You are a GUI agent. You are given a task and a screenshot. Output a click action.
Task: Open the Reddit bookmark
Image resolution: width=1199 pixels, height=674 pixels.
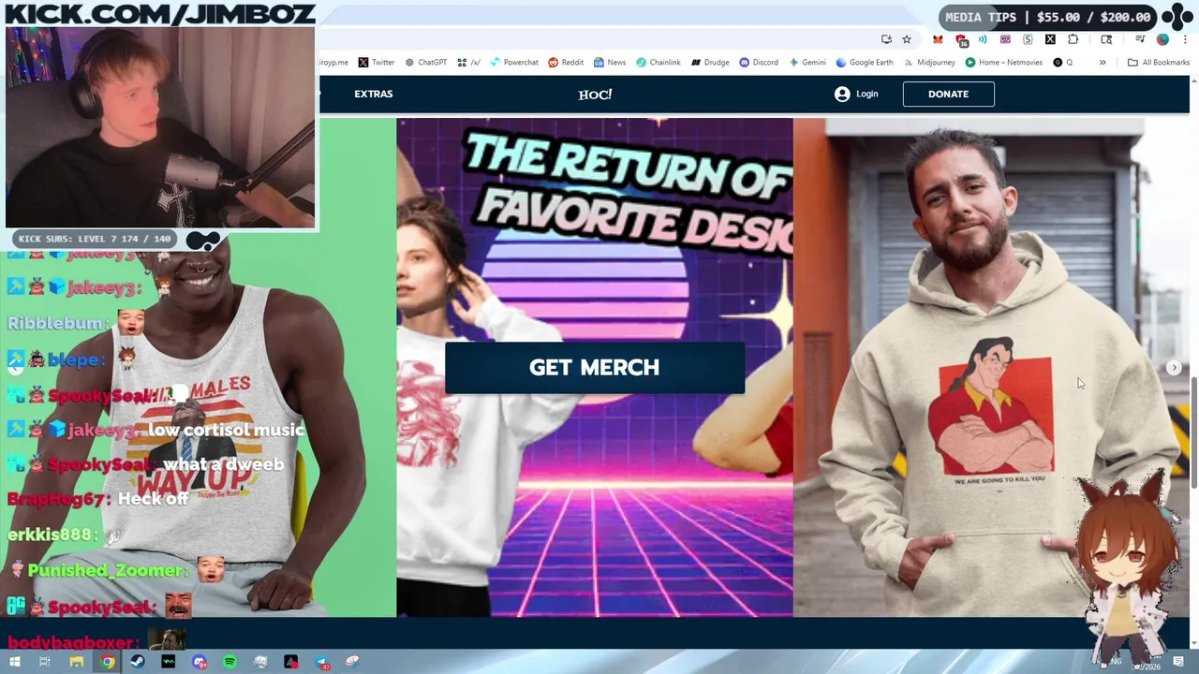(x=566, y=63)
